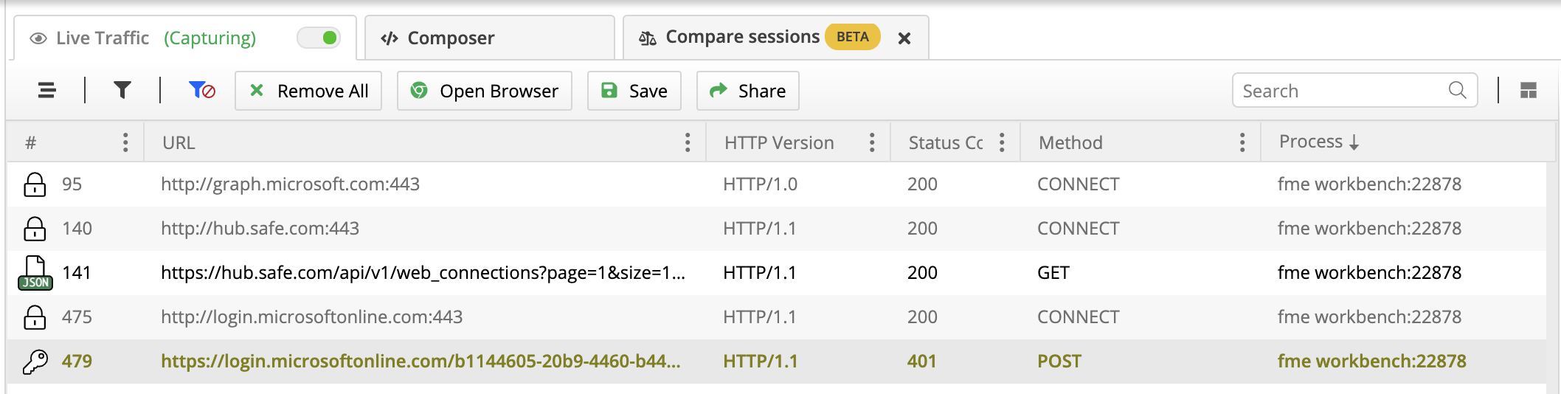Click the scales icon on Compare sessions

point(648,38)
